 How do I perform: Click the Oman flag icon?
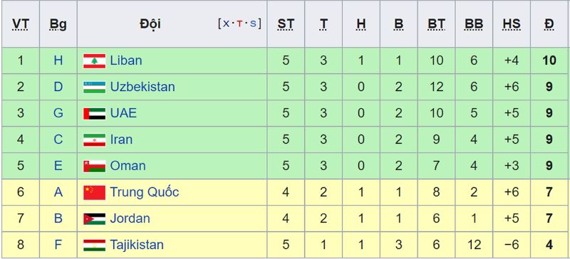click(94, 166)
